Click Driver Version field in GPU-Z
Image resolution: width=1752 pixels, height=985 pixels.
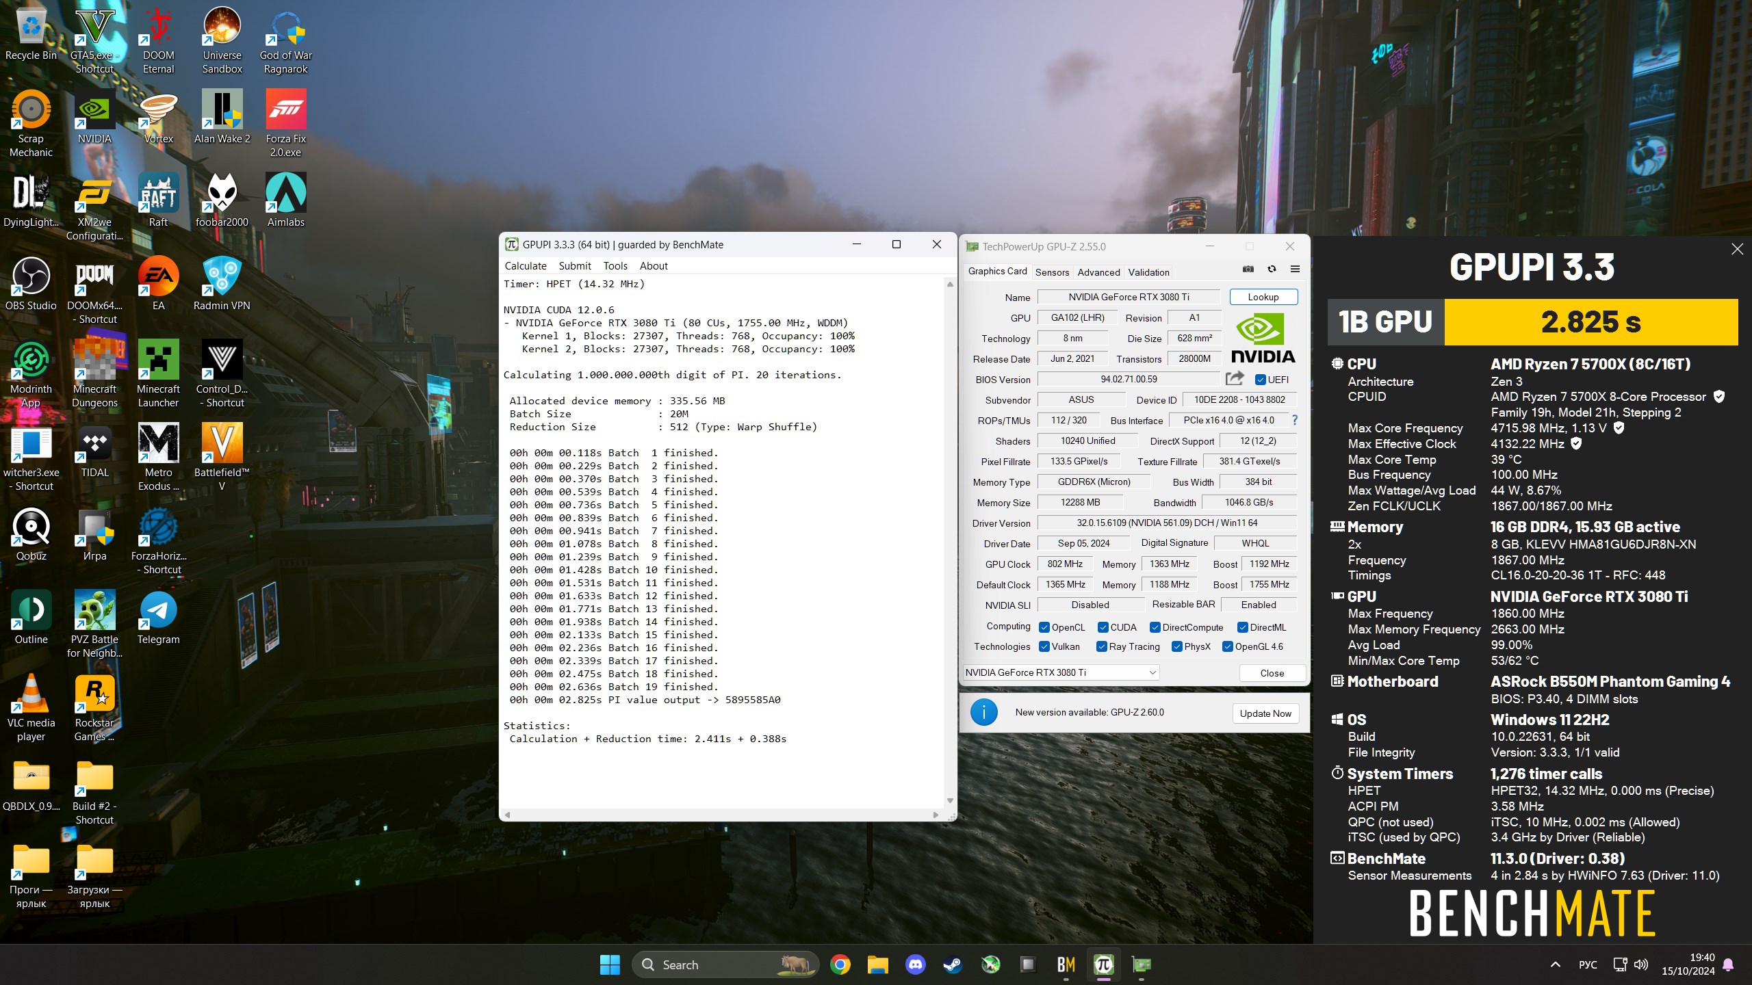click(1167, 523)
